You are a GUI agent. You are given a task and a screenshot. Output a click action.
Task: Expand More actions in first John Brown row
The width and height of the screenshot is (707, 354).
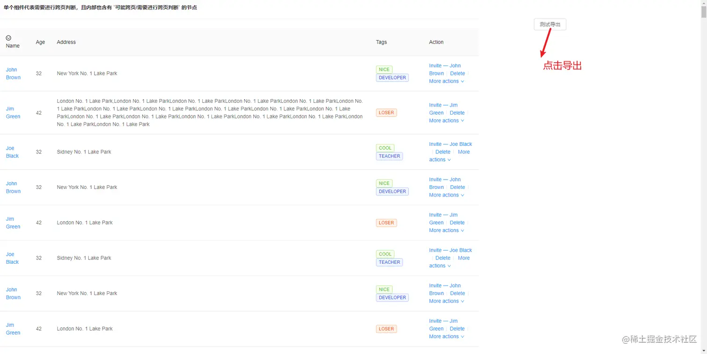[447, 81]
